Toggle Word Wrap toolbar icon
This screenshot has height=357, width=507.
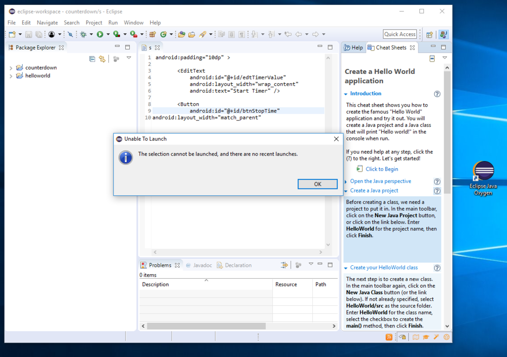point(221,34)
